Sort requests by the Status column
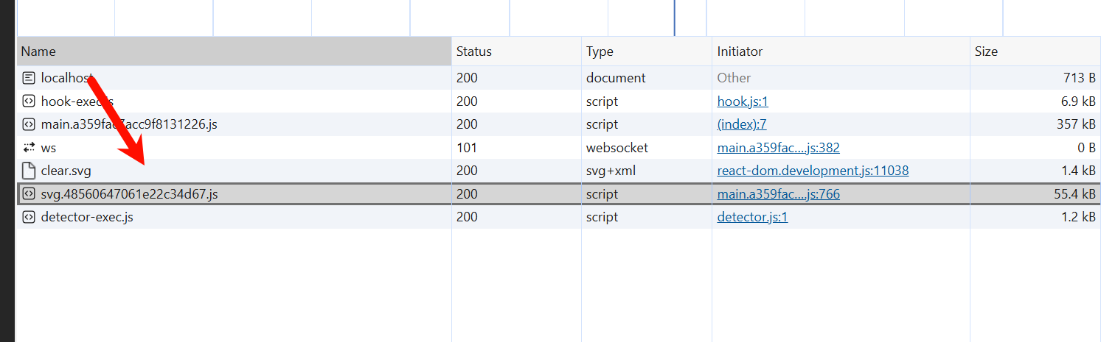 pyautogui.click(x=473, y=51)
